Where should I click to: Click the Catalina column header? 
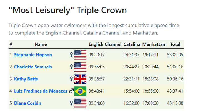coord(132,44)
